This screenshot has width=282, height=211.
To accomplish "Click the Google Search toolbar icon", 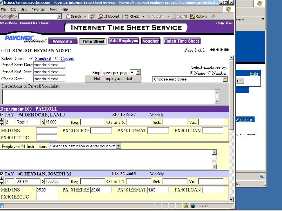I will click(68, 16).
